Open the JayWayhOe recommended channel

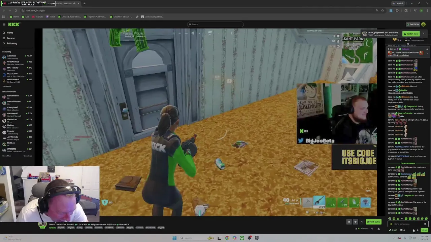[17, 138]
